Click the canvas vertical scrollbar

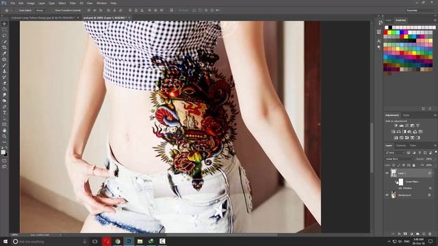(x=372, y=148)
